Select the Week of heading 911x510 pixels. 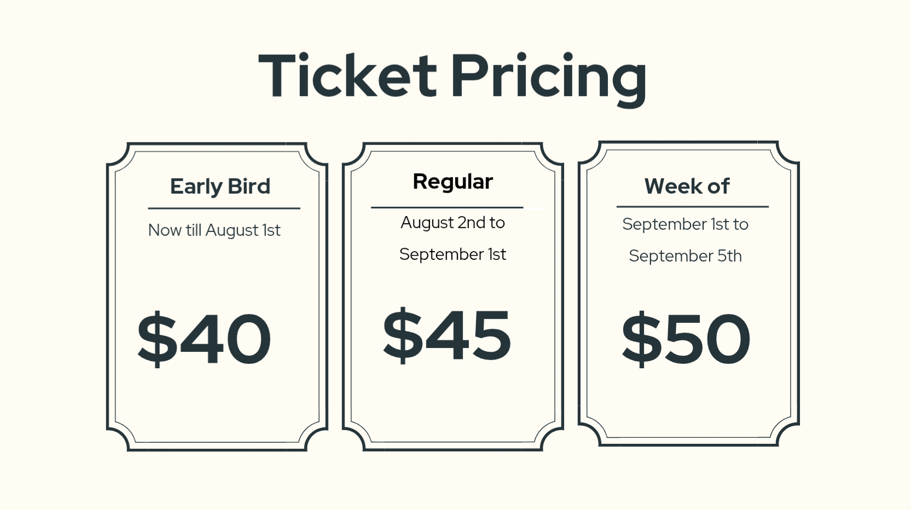coord(687,187)
